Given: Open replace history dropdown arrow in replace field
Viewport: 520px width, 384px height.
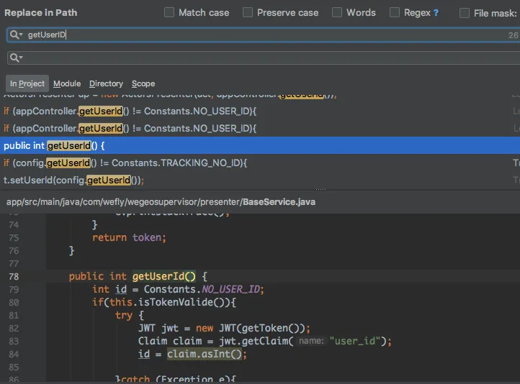Looking at the screenshot, I should 21,58.
